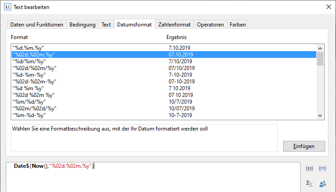Screen dimensions: 336x192
Task: Click the parentheses with double-arrow icon
Action: coord(309,169)
